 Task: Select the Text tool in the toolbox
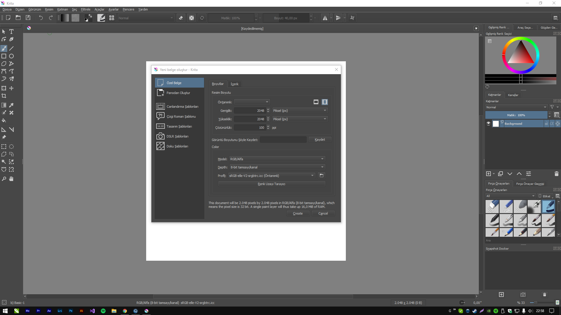11,32
